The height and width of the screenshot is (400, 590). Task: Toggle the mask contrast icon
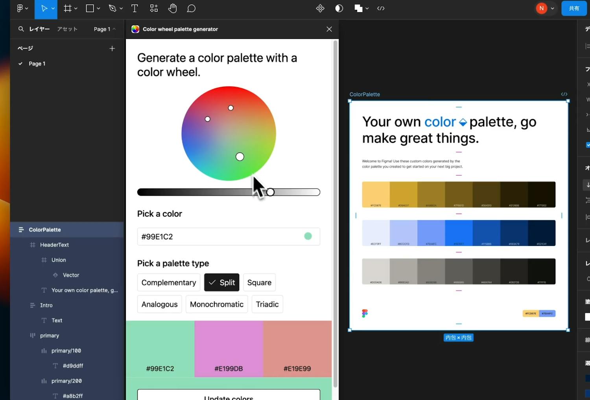(x=339, y=9)
